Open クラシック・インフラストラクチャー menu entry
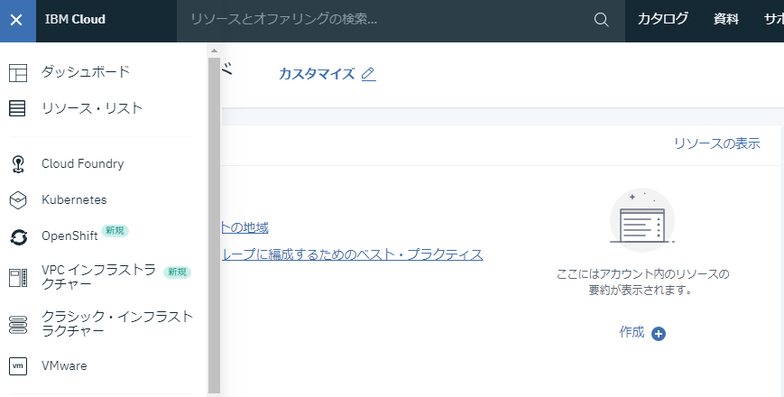Image resolution: width=784 pixels, height=397 pixels. [117, 324]
